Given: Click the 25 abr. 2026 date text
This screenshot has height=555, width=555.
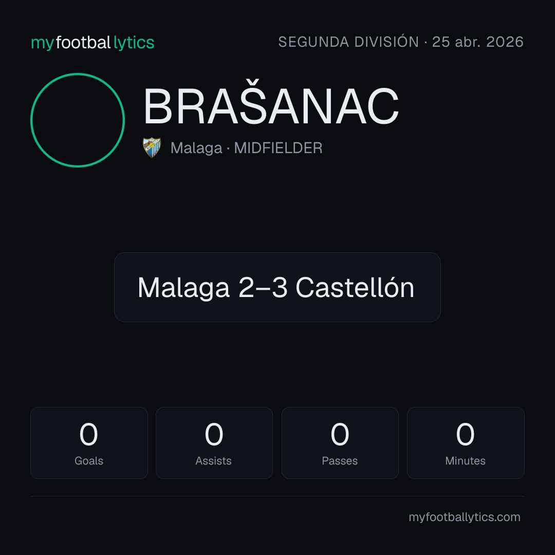Looking at the screenshot, I should pyautogui.click(x=477, y=42).
